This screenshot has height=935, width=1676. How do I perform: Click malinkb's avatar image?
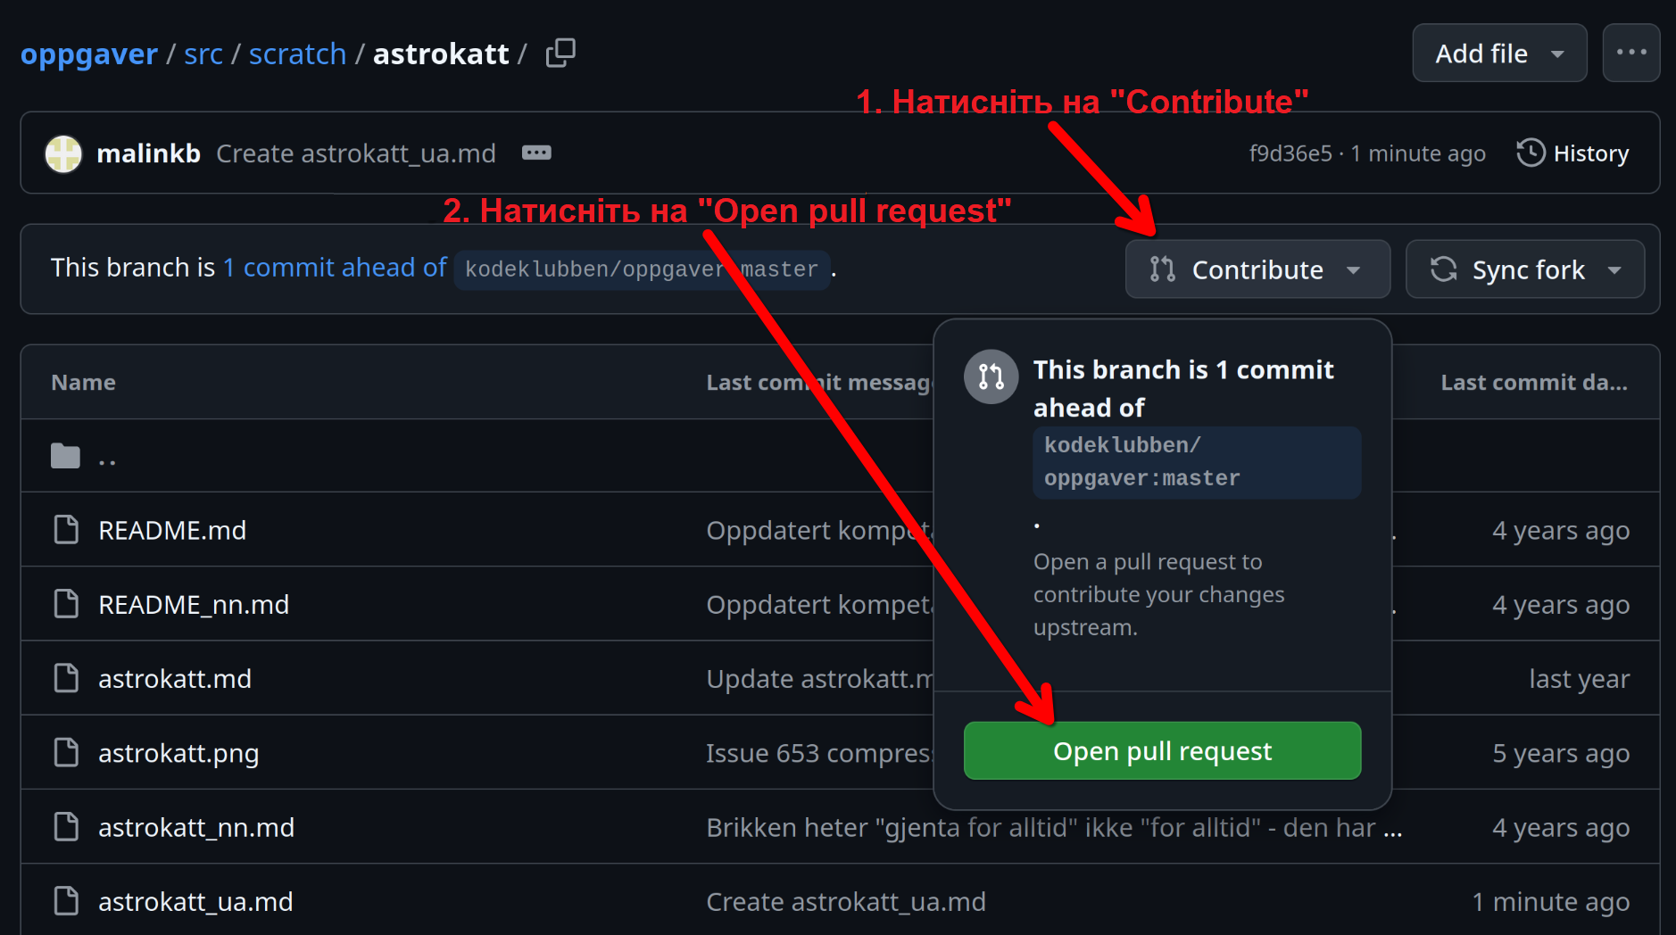point(63,153)
